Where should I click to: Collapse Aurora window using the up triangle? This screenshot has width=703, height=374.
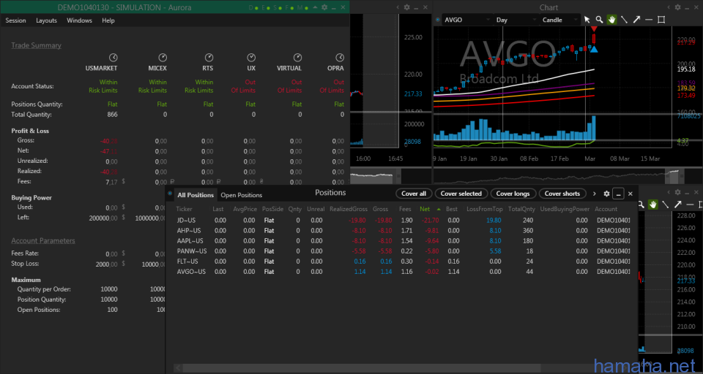click(315, 7)
